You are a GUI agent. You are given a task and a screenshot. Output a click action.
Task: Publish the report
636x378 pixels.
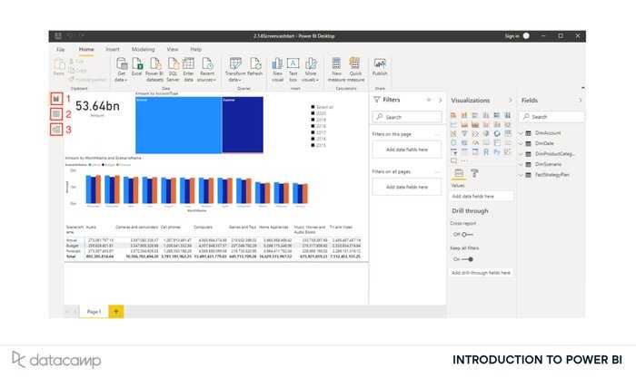tap(380, 67)
